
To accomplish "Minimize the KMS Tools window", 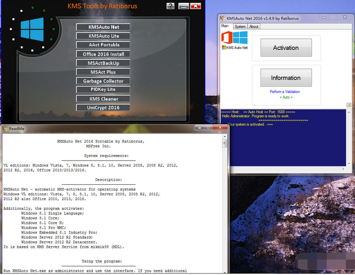I will (184, 6).
